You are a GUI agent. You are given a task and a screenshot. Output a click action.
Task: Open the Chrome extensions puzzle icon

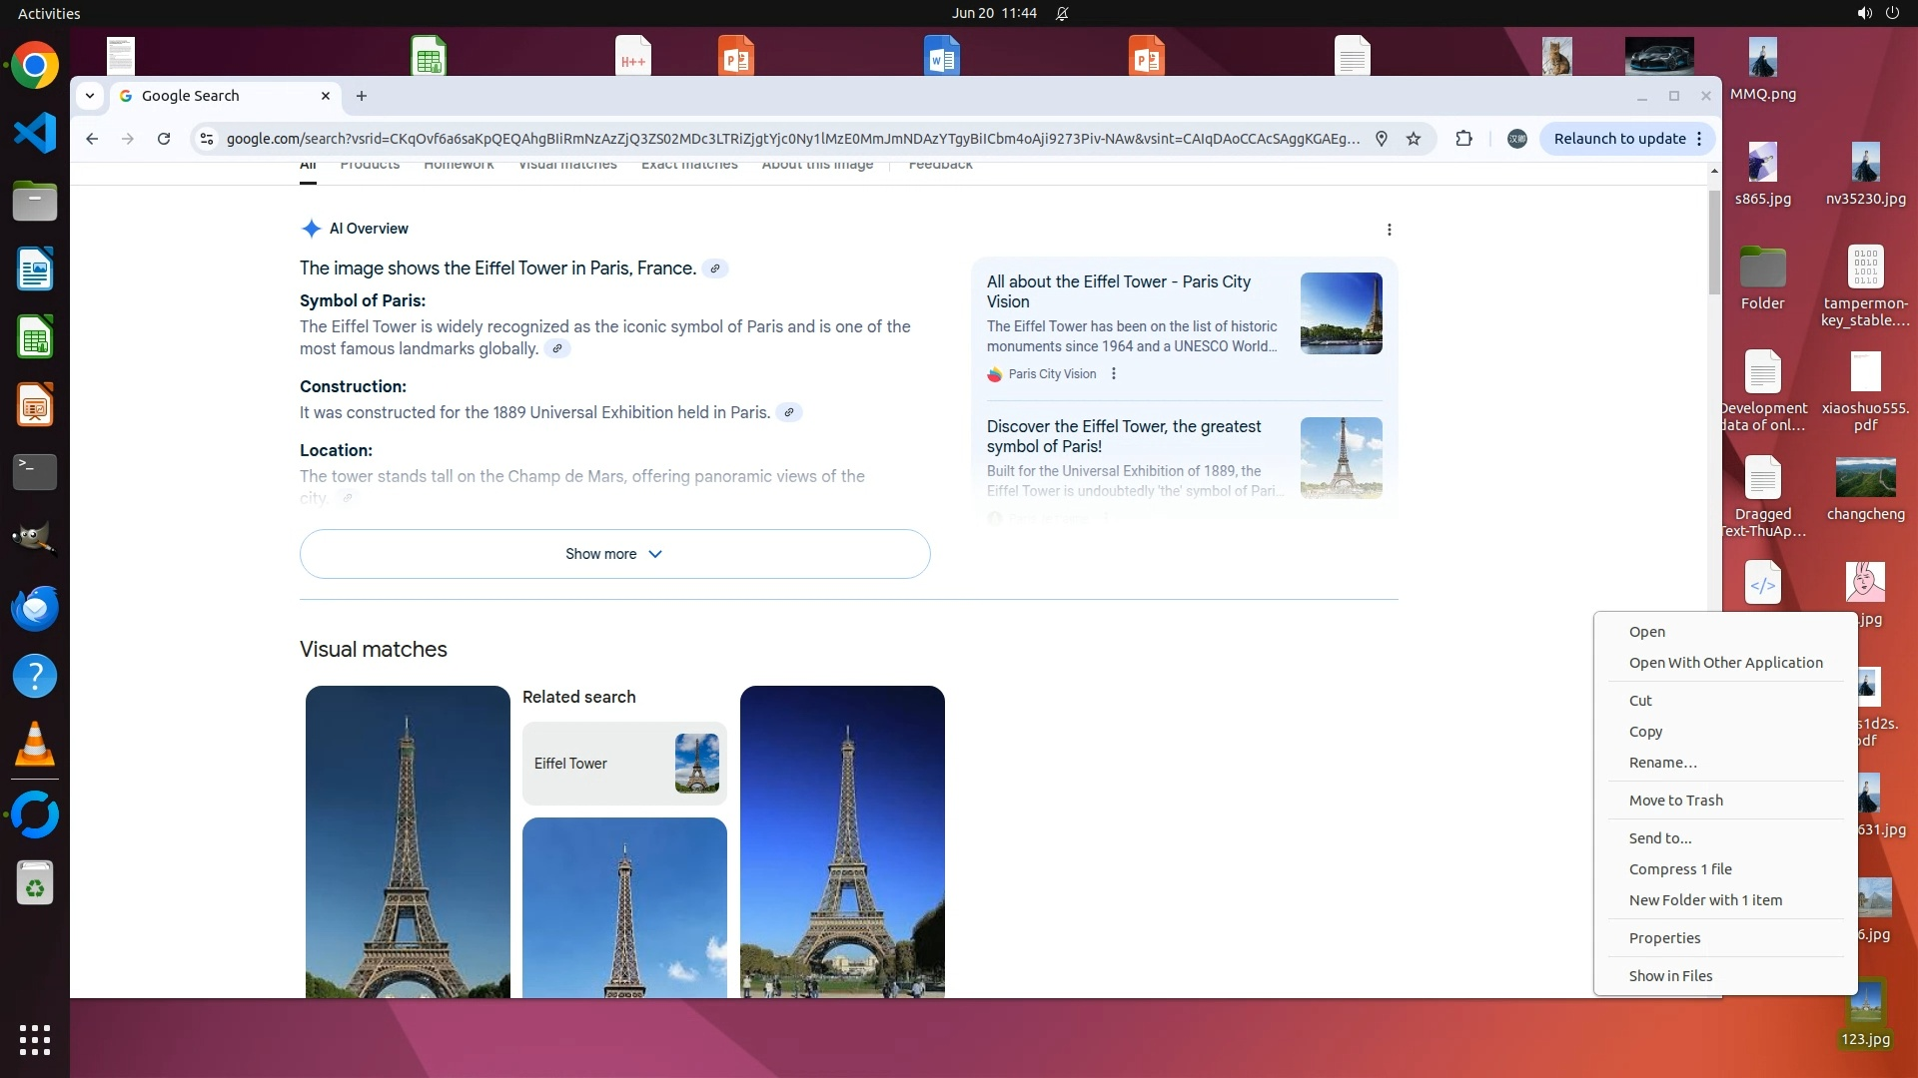click(x=1463, y=139)
